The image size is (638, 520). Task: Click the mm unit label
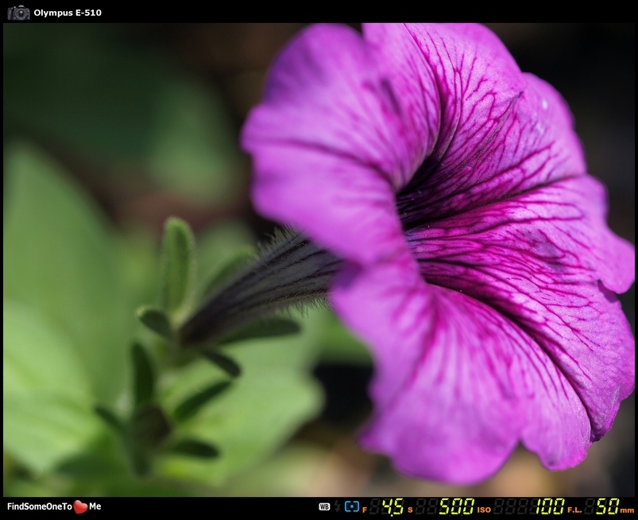pos(628,510)
